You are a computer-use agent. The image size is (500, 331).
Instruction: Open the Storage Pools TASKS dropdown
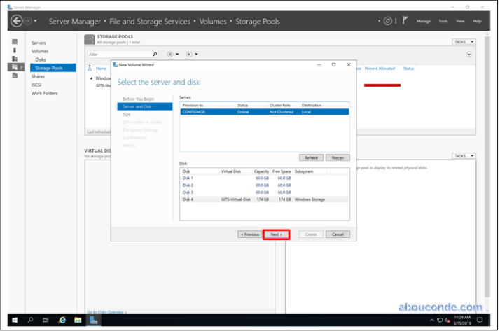(463, 42)
